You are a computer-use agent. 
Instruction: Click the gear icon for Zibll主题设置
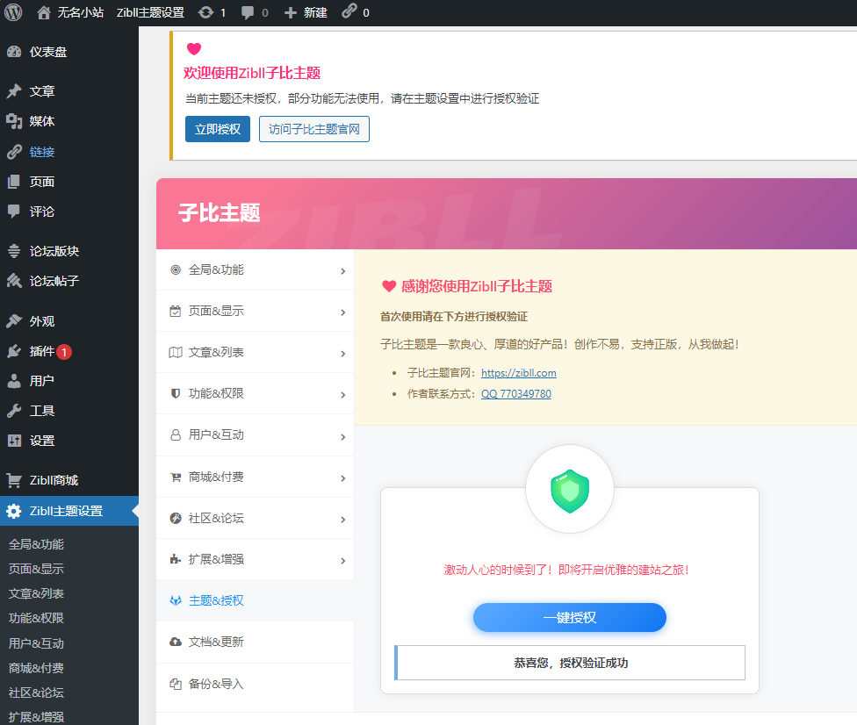[x=14, y=511]
